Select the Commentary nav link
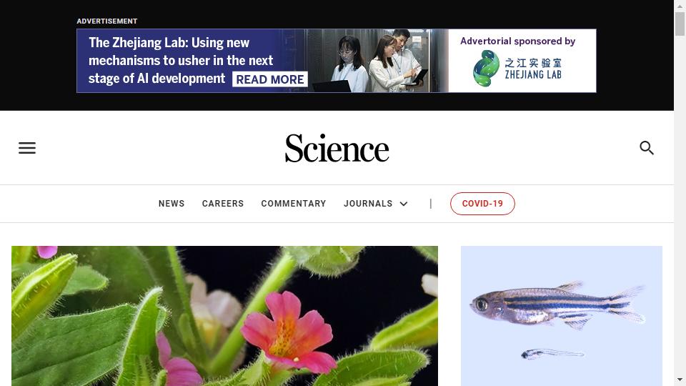The image size is (686, 386). 294,204
